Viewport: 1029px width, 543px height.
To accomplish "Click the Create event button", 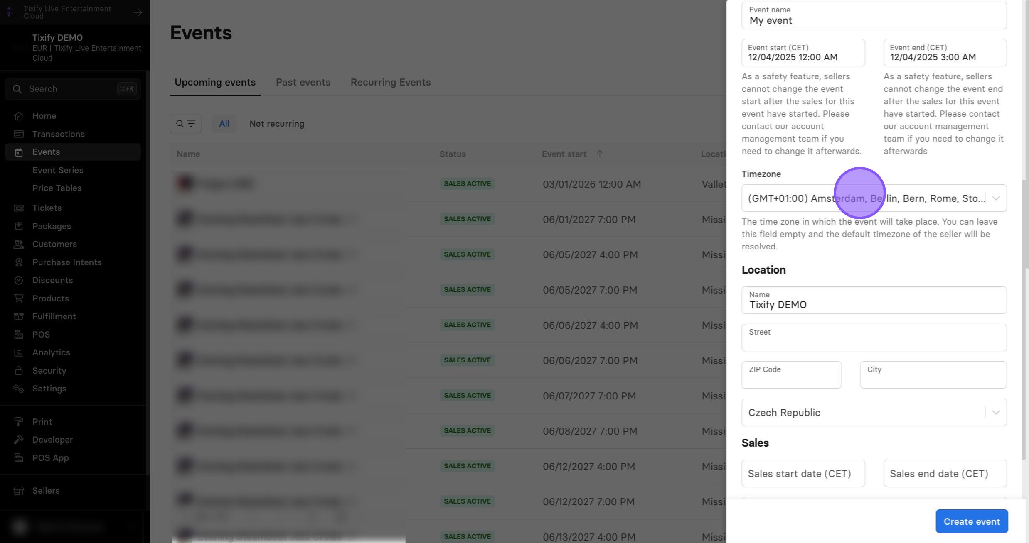I will (972, 521).
